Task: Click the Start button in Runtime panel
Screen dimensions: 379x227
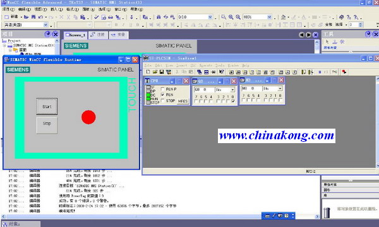Action: tap(47, 107)
